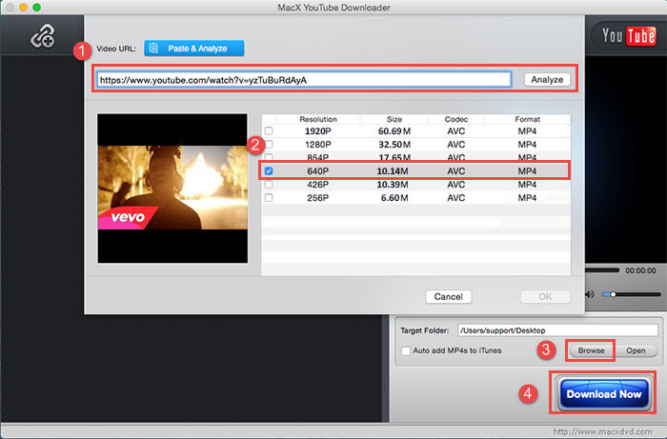Click the YouTube logo button
667x439 pixels.
628,35
